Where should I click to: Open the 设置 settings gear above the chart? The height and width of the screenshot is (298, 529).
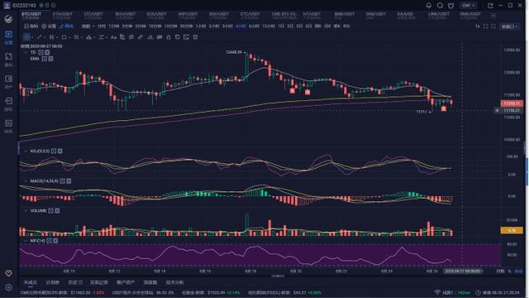pyautogui.click(x=49, y=26)
